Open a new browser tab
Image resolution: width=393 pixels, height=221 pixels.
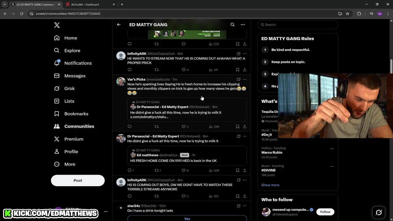click(122, 5)
